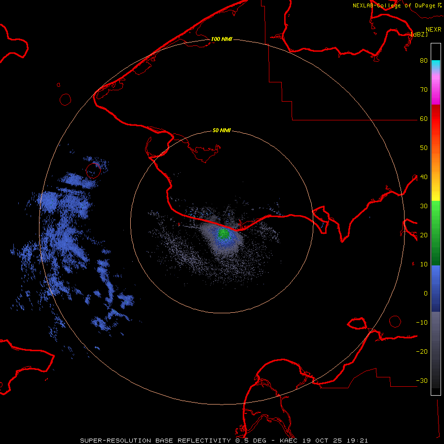The height and width of the screenshot is (444, 444).
Task: Click the partly cut-off NEXR label
Action: point(434,30)
